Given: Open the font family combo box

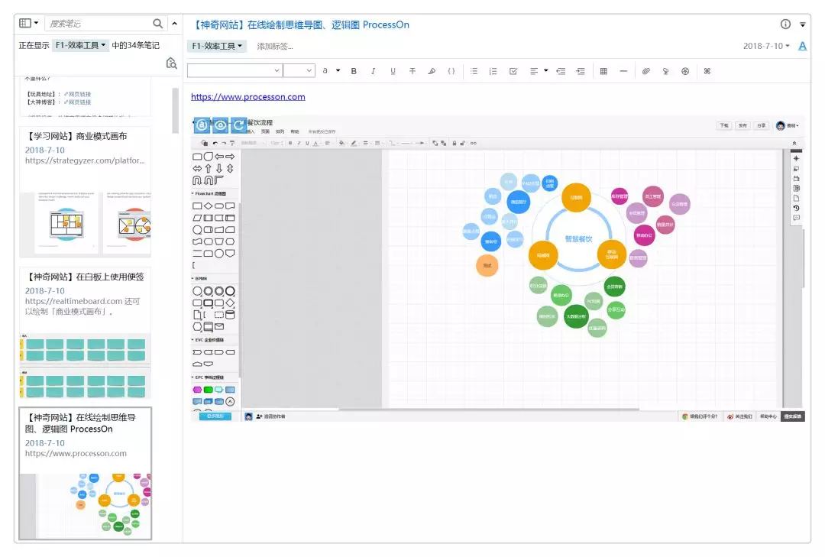Looking at the screenshot, I should coord(235,70).
